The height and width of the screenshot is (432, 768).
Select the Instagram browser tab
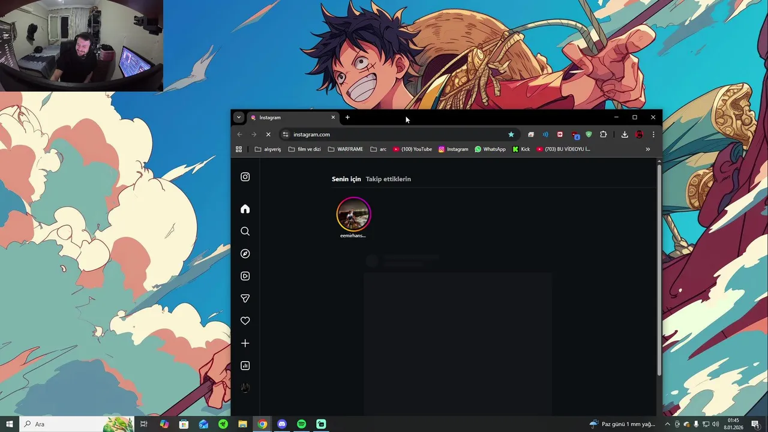click(x=292, y=118)
